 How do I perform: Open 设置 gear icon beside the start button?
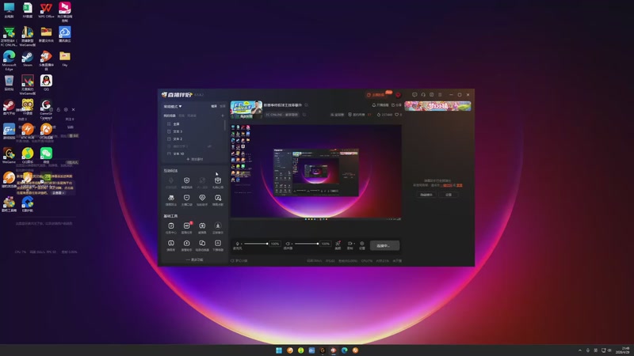point(362,244)
